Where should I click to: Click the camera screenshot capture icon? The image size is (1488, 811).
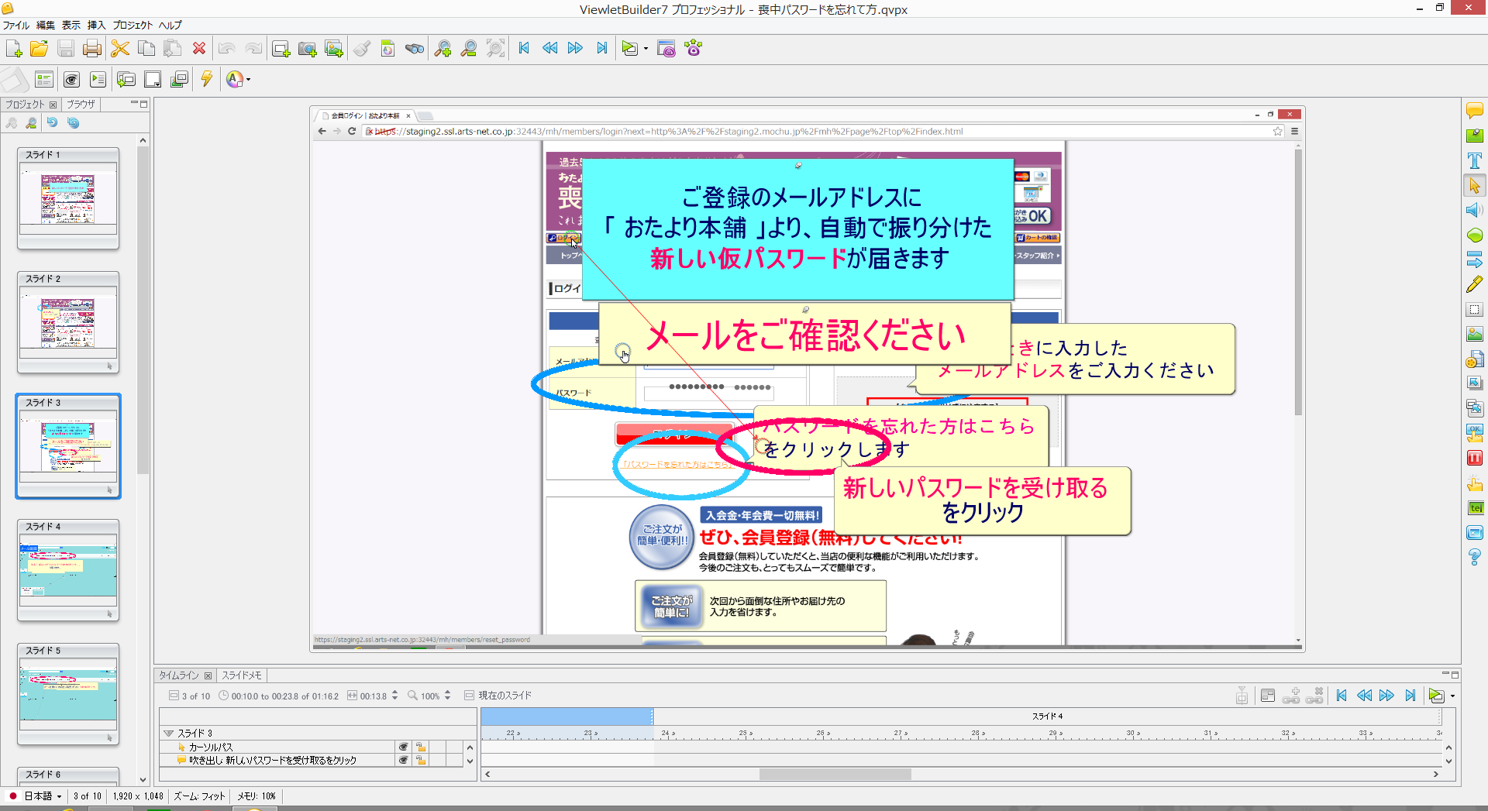click(307, 49)
